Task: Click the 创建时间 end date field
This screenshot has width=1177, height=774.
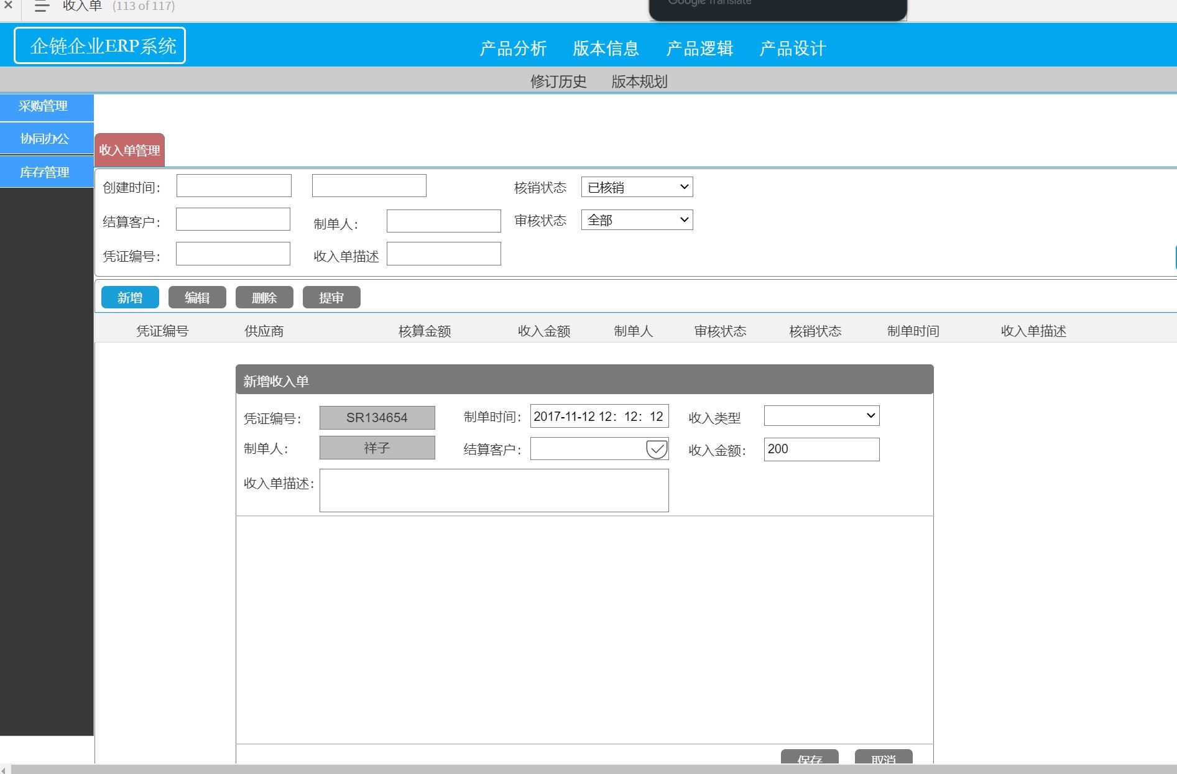Action: (369, 186)
